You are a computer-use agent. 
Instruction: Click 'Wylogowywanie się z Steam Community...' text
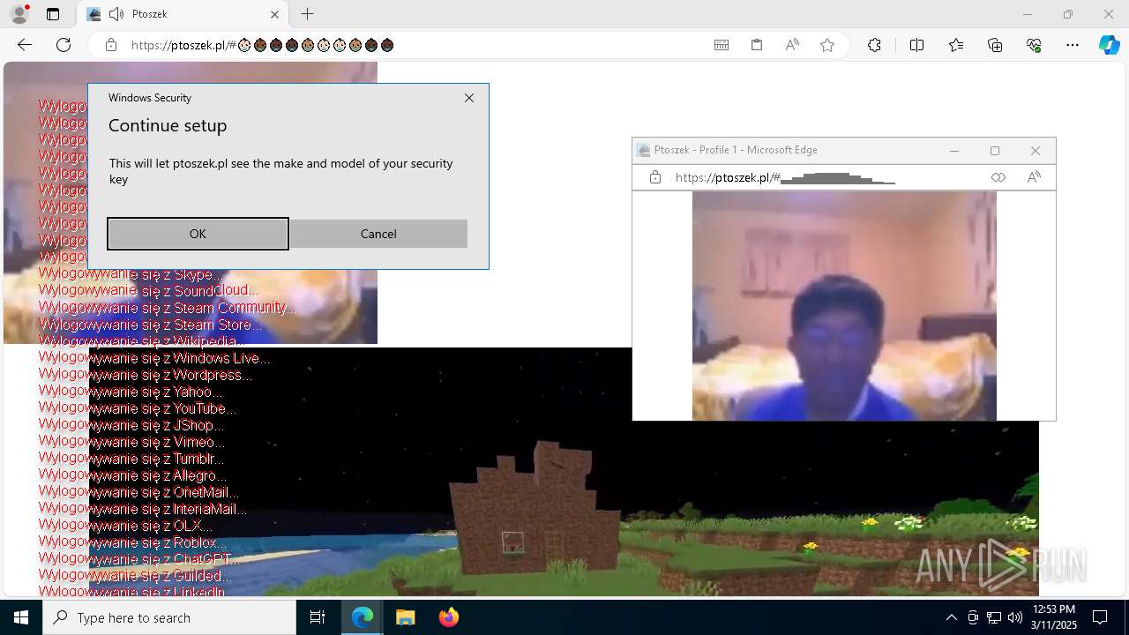tap(167, 308)
